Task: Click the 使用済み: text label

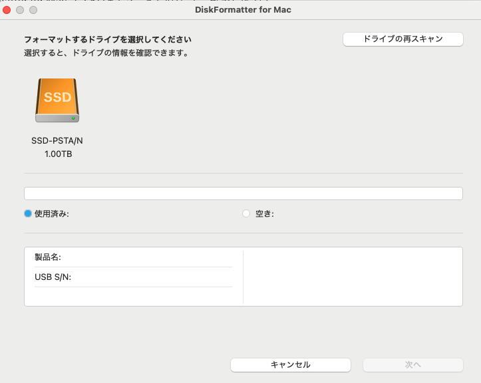Action: point(52,213)
